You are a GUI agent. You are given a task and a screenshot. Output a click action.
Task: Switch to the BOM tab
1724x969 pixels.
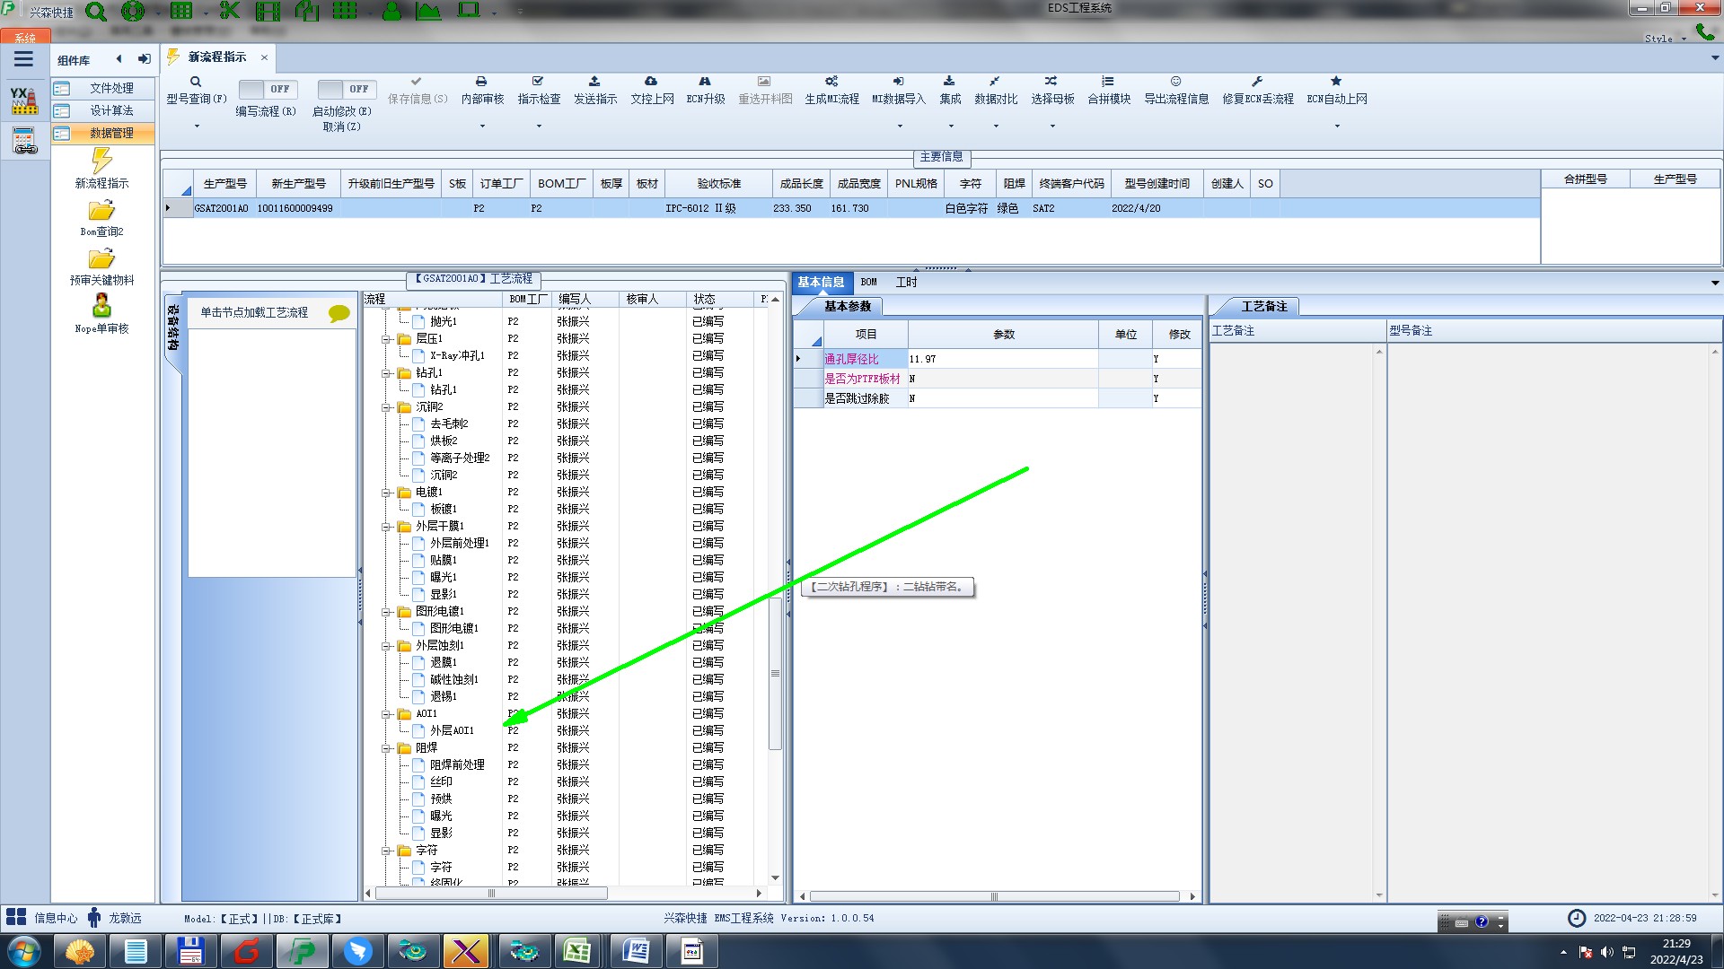tap(868, 282)
